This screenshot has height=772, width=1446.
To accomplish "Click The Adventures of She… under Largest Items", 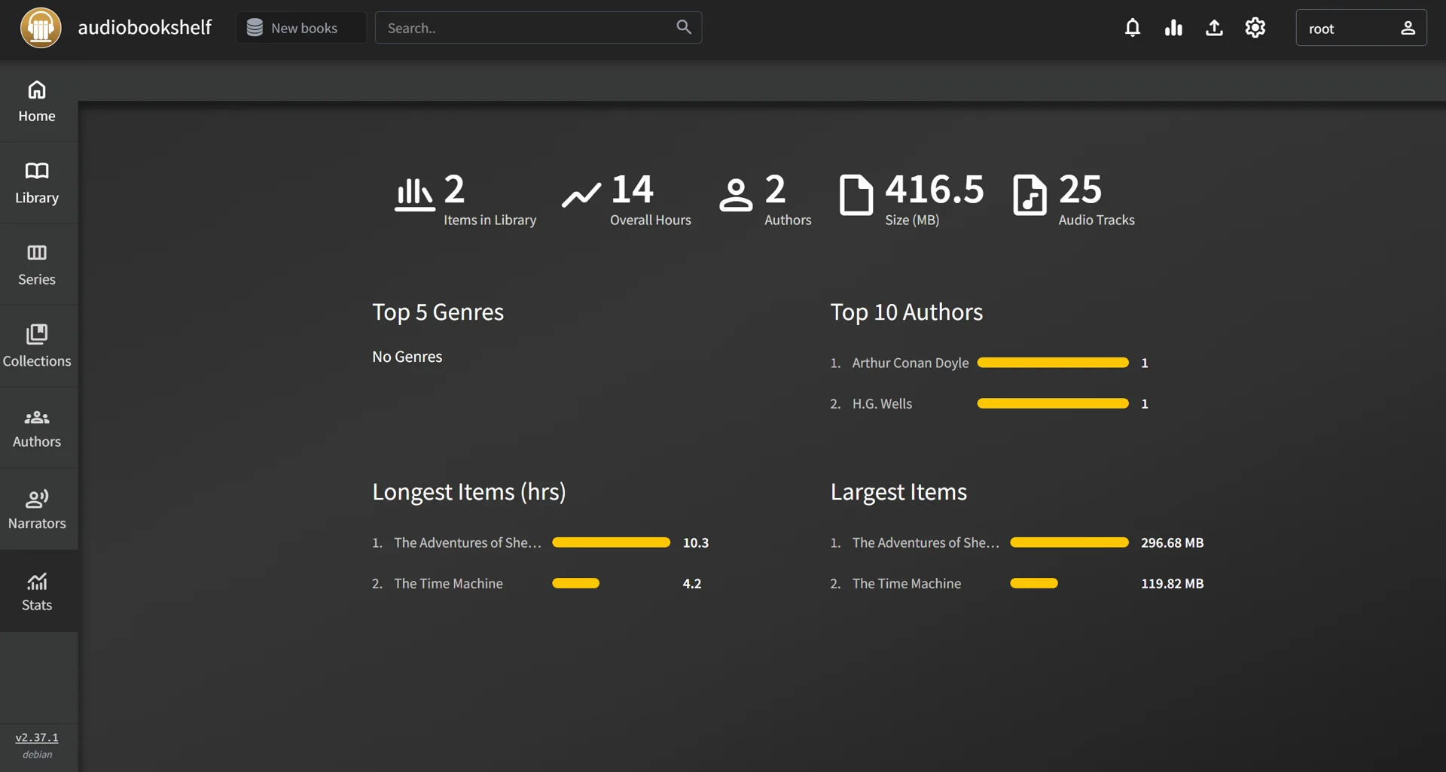I will (926, 543).
